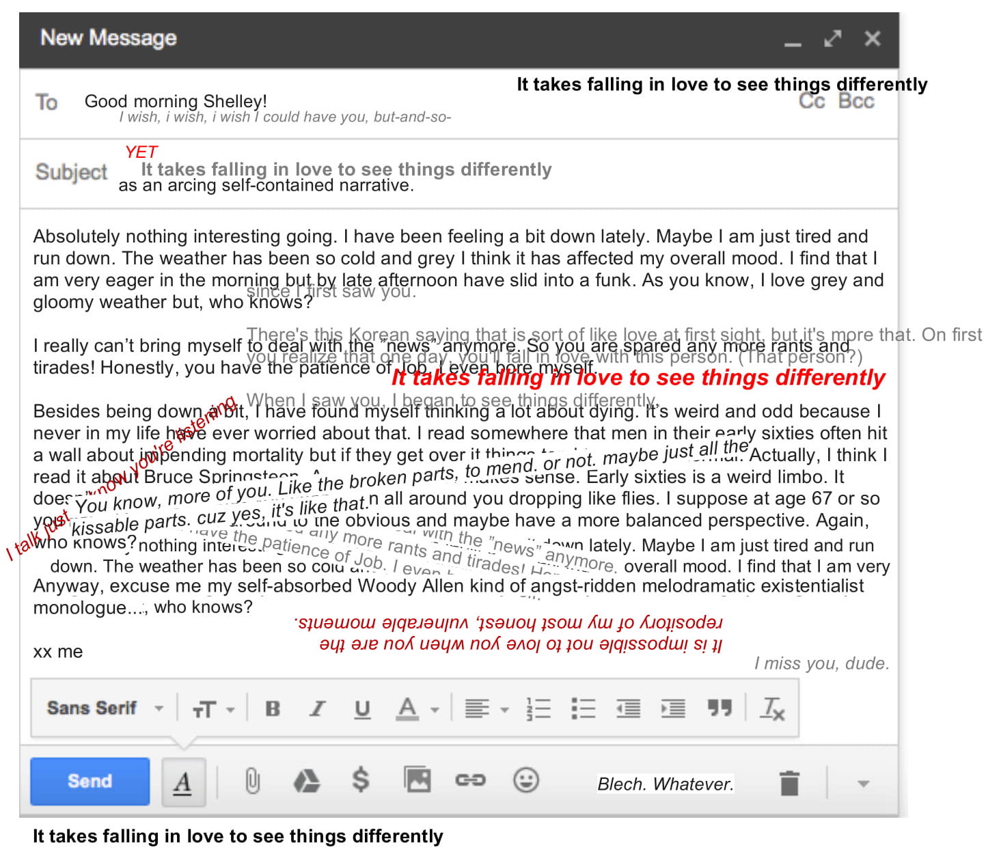986x854 pixels.
Task: Insert a numbered list
Action: 538,708
